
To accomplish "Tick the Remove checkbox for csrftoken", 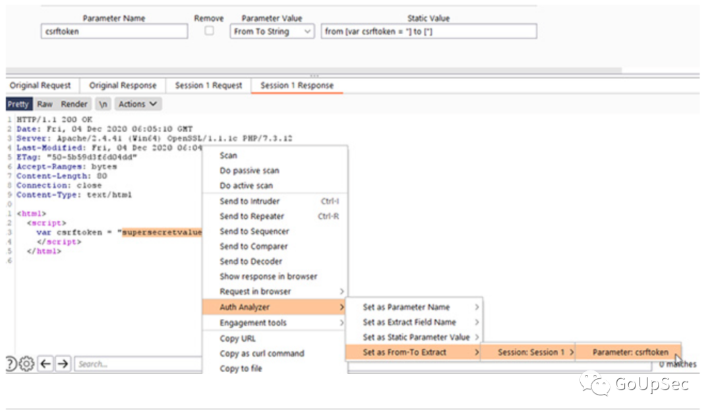I will pyautogui.click(x=209, y=31).
